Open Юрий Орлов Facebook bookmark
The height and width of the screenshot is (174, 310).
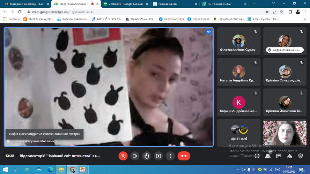pos(198,19)
